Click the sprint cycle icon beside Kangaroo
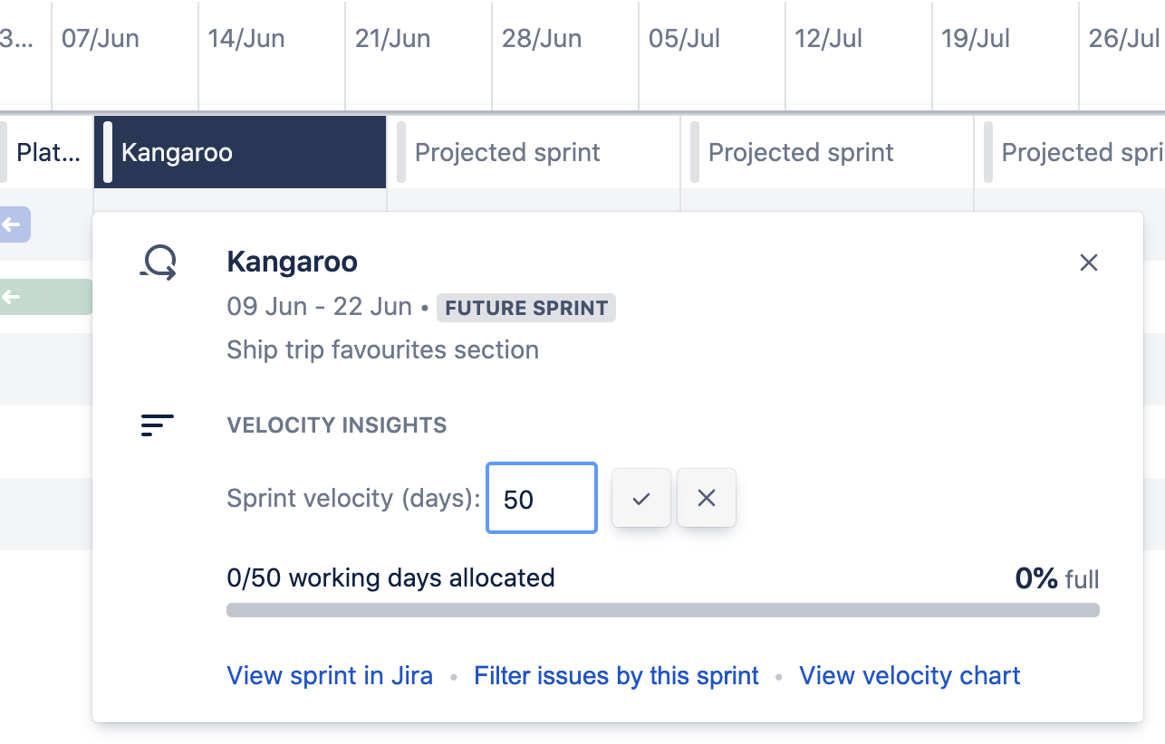This screenshot has height=744, width=1165. coord(159,262)
